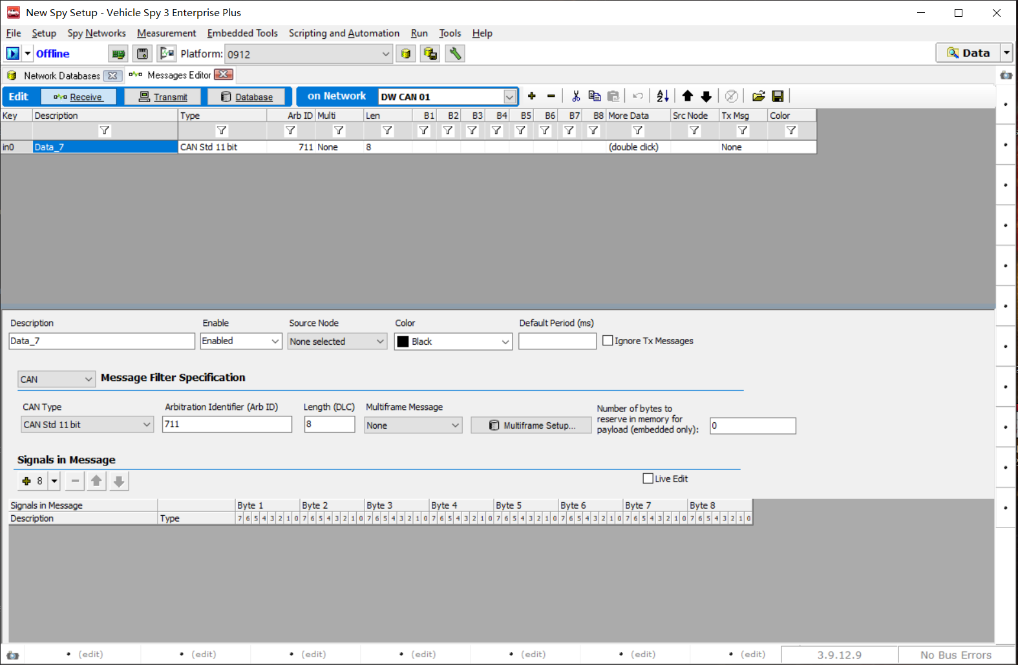Viewport: 1018px width, 665px height.
Task: Switch to the Network Databases tab
Action: click(x=62, y=76)
